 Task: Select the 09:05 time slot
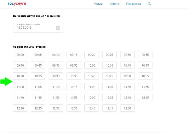pyautogui.click(x=38, y=55)
